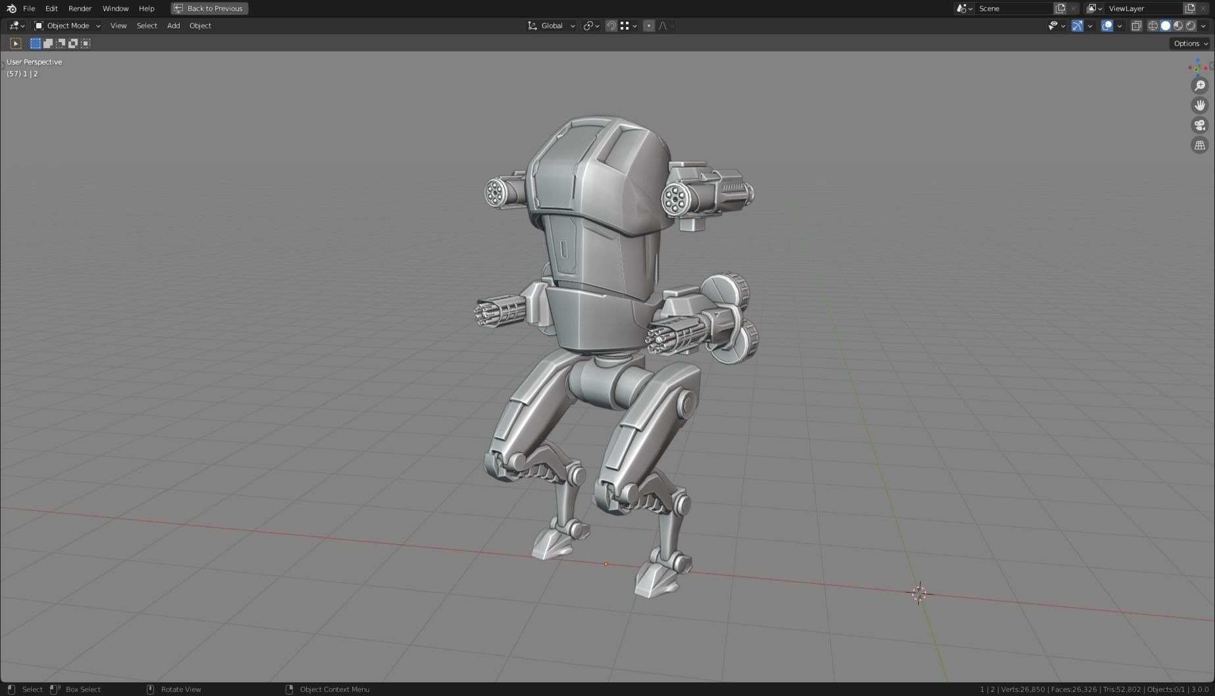This screenshot has width=1215, height=696.
Task: Toggle proportional editing
Action: (648, 26)
